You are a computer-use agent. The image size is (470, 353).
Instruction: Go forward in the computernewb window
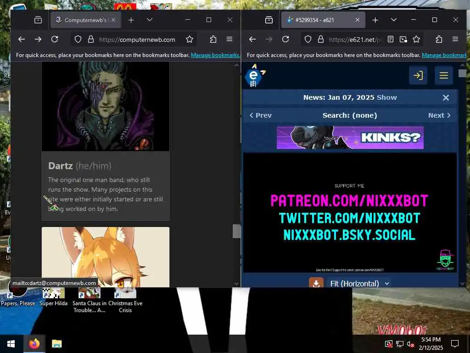pyautogui.click(x=38, y=40)
